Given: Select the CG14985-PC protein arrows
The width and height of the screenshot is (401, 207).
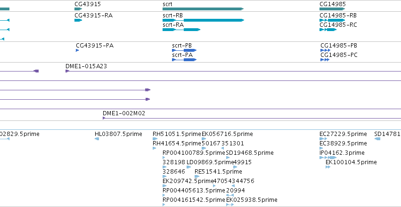Looking at the screenshot, I should (x=325, y=60).
